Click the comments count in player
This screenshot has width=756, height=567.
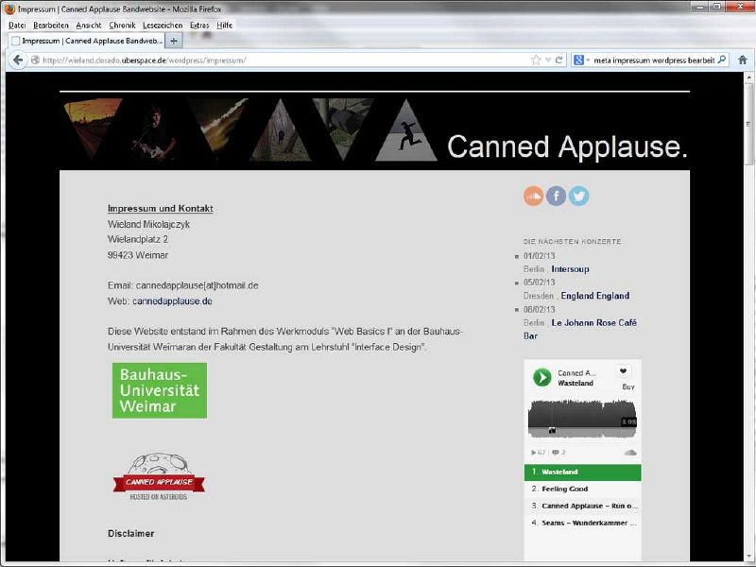(x=558, y=453)
